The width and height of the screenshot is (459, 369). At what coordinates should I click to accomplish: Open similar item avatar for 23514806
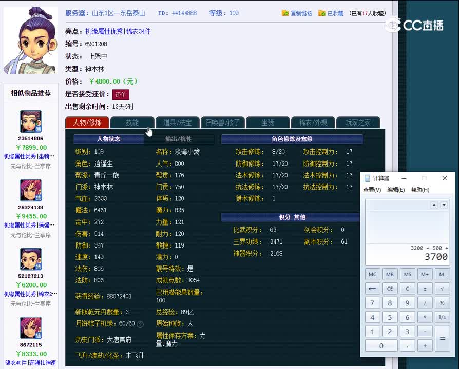pos(31,121)
